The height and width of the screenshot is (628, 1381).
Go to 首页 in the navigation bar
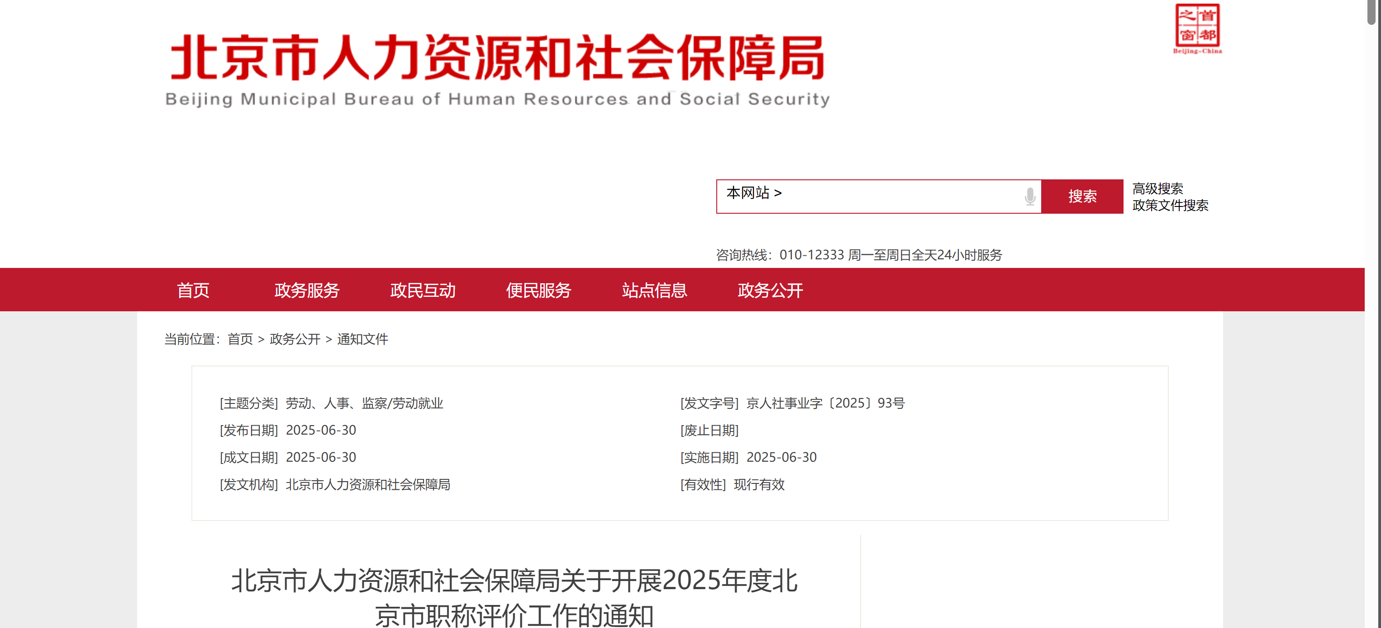pos(193,290)
